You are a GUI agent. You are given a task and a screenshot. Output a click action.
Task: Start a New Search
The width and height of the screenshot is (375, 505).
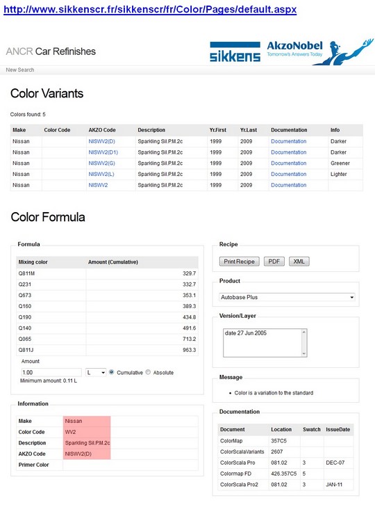pos(20,70)
